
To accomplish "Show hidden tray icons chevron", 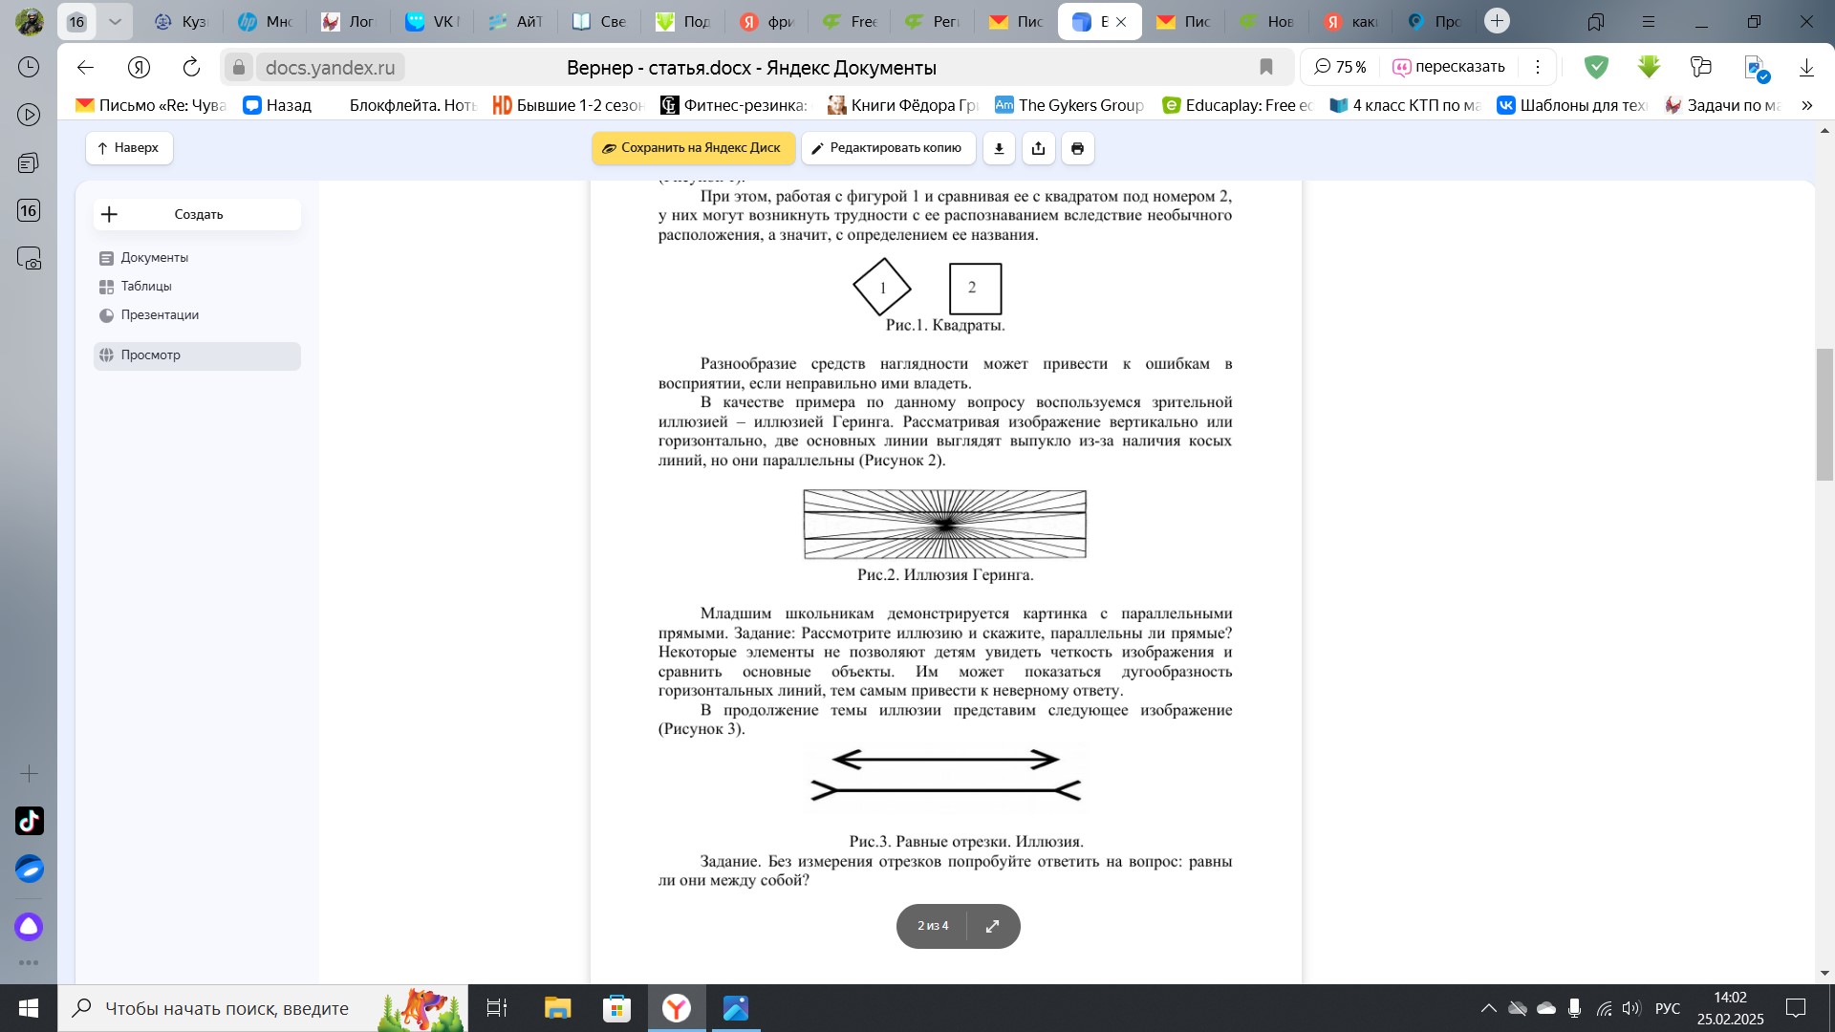I will pyautogui.click(x=1488, y=1008).
